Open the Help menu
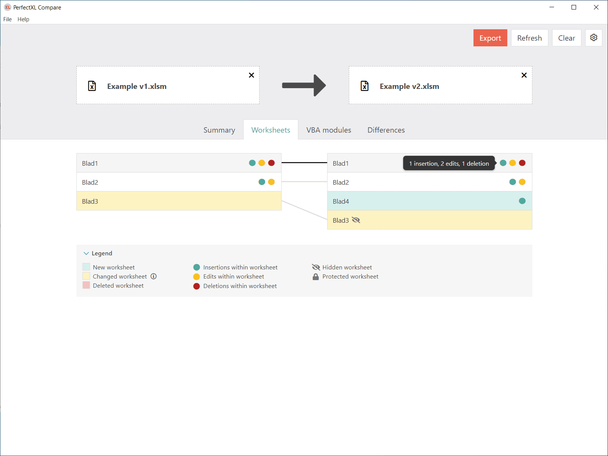Viewport: 608px width, 456px height. (23, 19)
